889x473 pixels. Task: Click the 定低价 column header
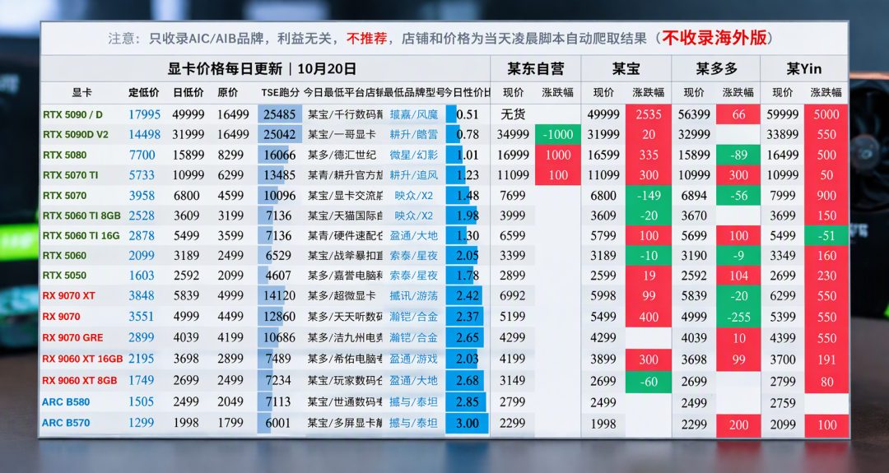(x=144, y=92)
